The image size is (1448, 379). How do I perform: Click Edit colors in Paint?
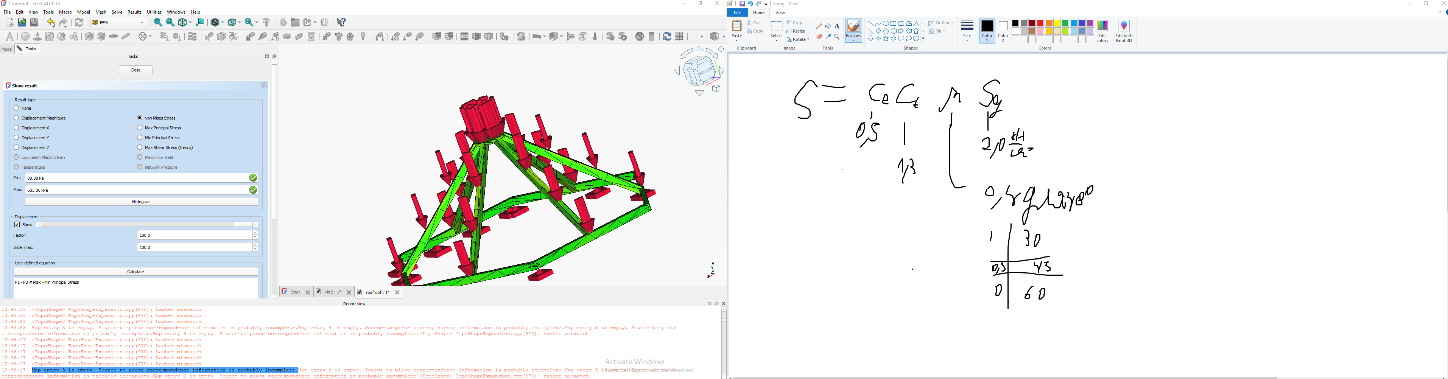(x=1102, y=31)
